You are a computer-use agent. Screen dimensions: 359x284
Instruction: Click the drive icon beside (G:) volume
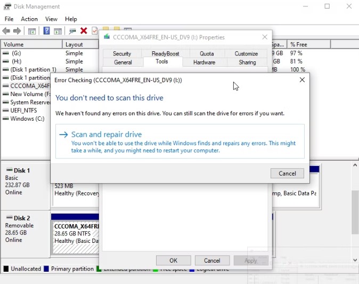pyautogui.click(x=5, y=53)
